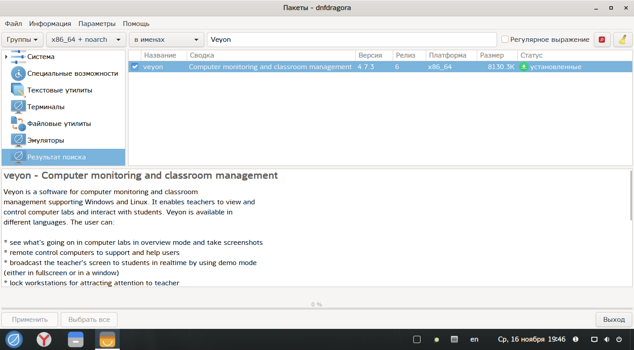Clear the search with the broom icon
634x350 pixels.
[622, 40]
